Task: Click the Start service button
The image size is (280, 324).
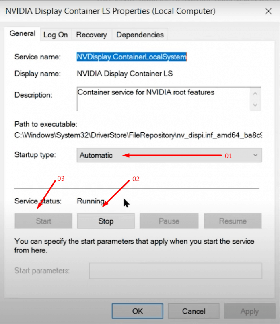Action: click(43, 221)
